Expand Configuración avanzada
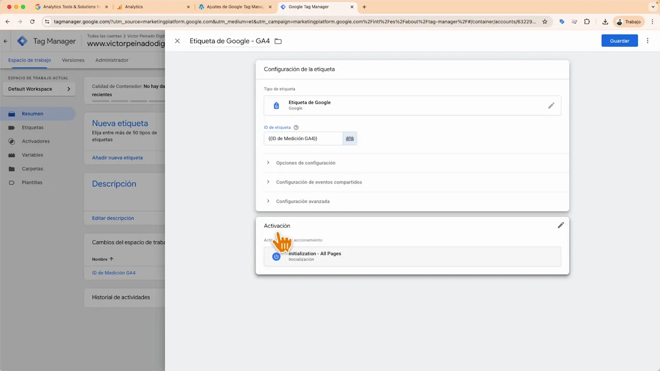 click(303, 201)
